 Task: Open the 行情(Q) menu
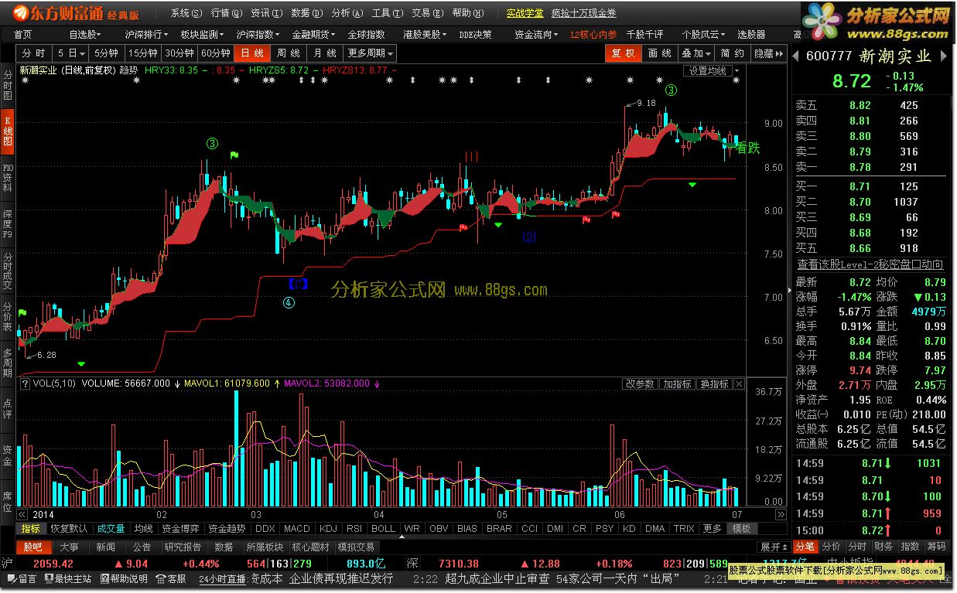(227, 13)
